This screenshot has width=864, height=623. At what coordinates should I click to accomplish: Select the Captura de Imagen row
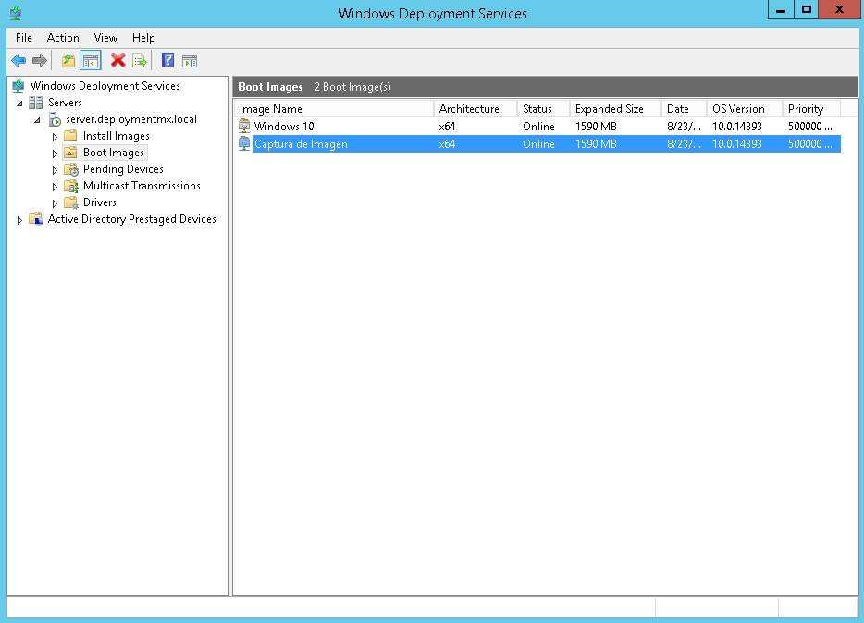pyautogui.click(x=301, y=144)
